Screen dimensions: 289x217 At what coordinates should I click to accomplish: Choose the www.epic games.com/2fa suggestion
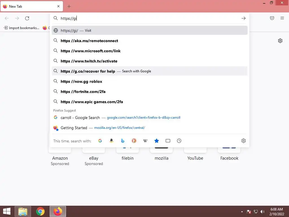click(150, 101)
